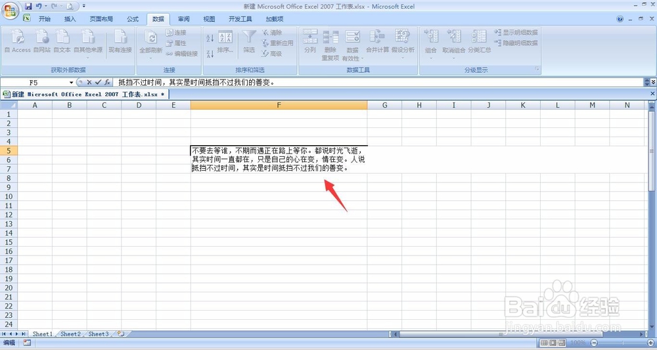Click 合并计算 consolidate

[377, 41]
